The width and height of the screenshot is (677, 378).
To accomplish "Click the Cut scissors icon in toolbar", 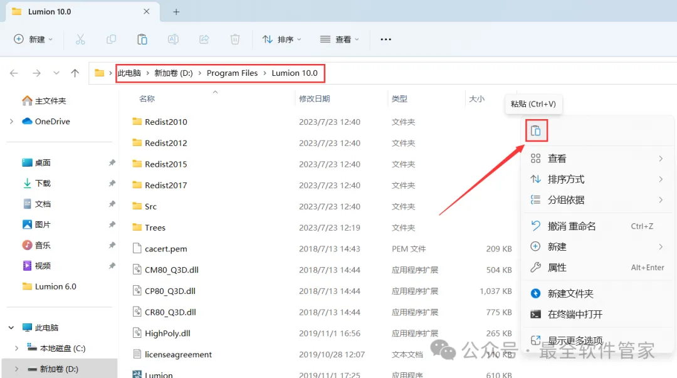I will 80,39.
